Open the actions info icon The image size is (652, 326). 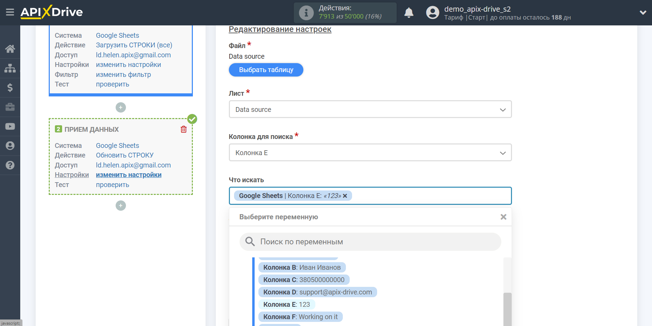tap(306, 13)
